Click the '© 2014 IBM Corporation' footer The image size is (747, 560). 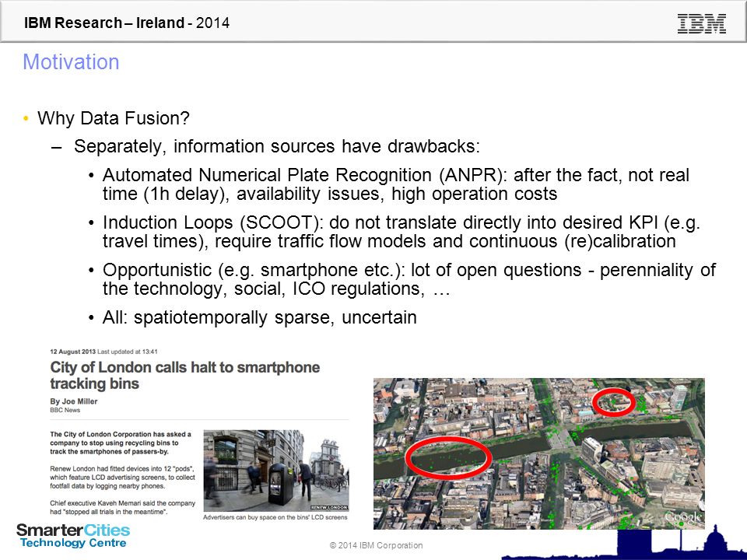(x=376, y=545)
